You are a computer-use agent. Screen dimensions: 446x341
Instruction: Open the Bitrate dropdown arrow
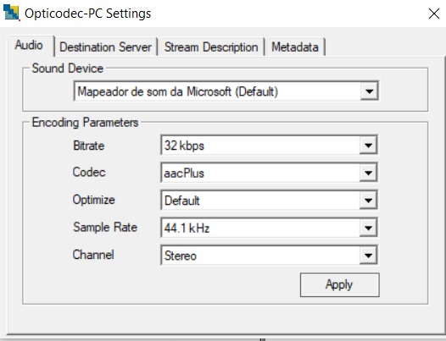click(368, 146)
